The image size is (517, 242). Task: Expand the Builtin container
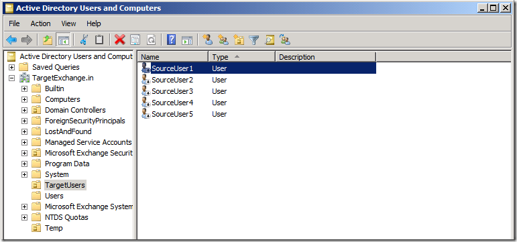24,88
